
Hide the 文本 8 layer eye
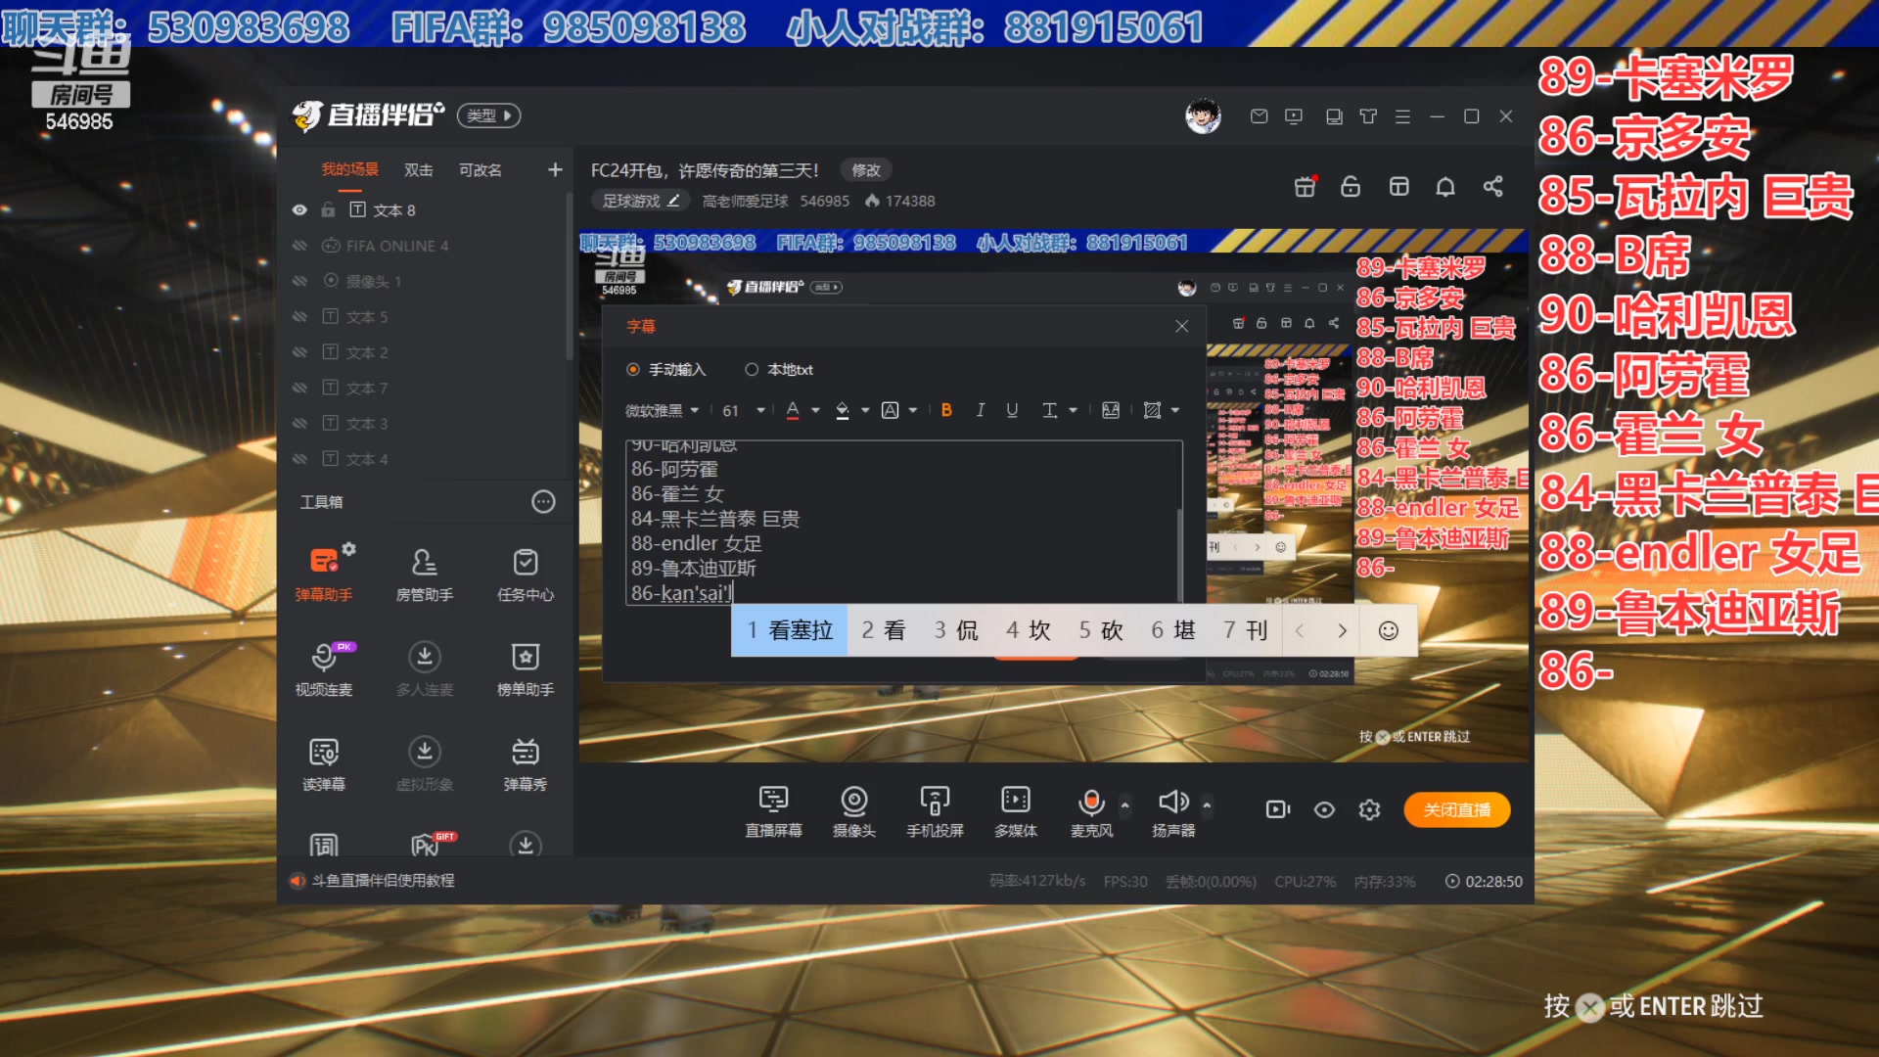click(299, 210)
